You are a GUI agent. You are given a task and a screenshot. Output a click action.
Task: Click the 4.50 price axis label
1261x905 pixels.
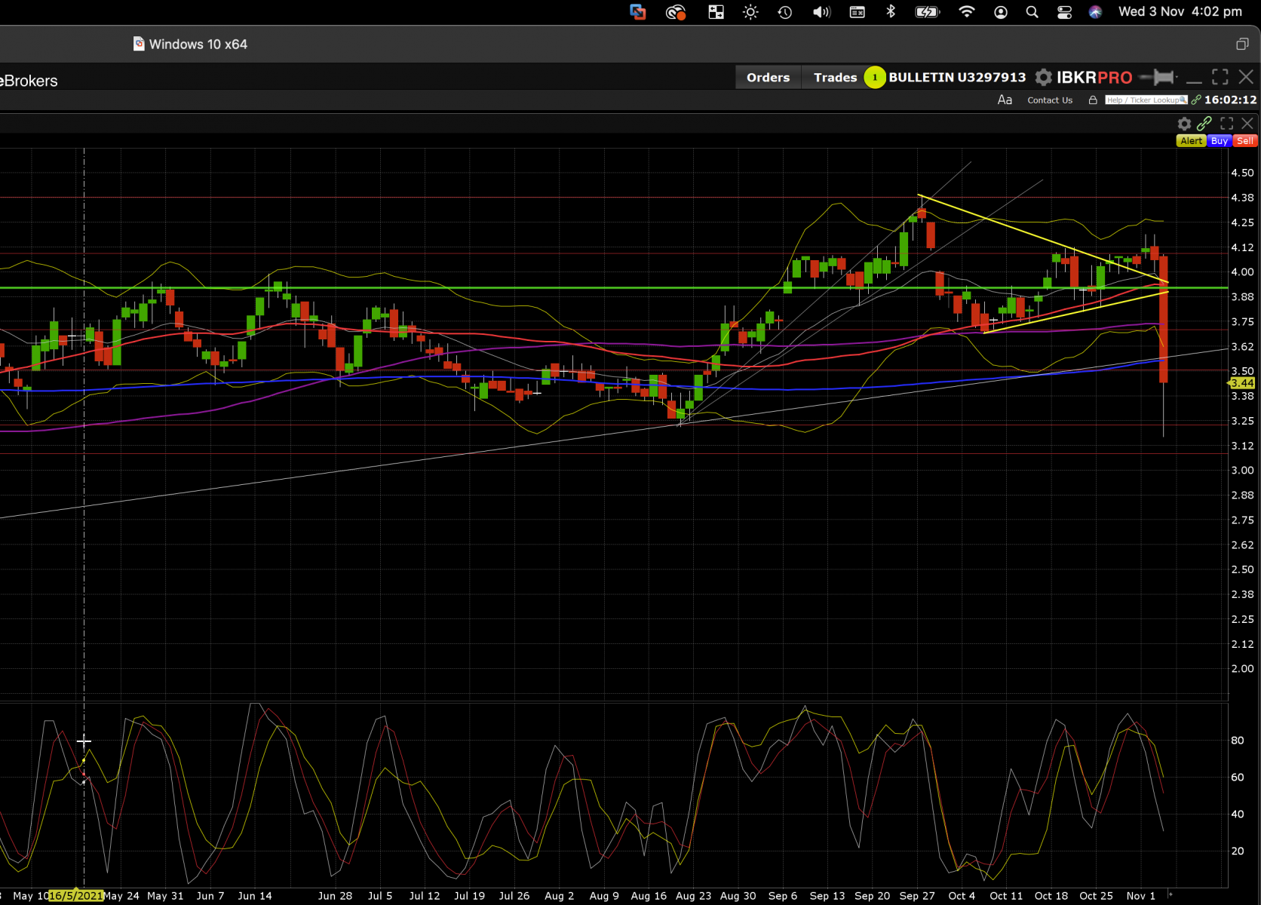coord(1242,173)
